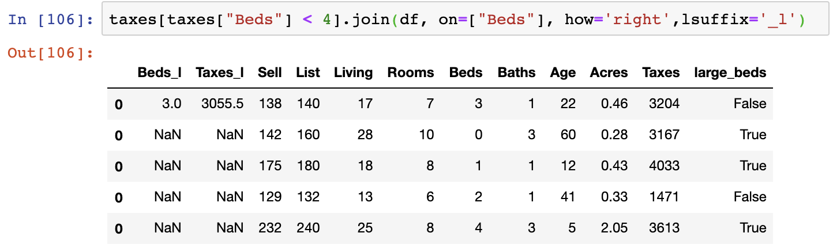
Task: Click the Baths column header
Action: 516,72
